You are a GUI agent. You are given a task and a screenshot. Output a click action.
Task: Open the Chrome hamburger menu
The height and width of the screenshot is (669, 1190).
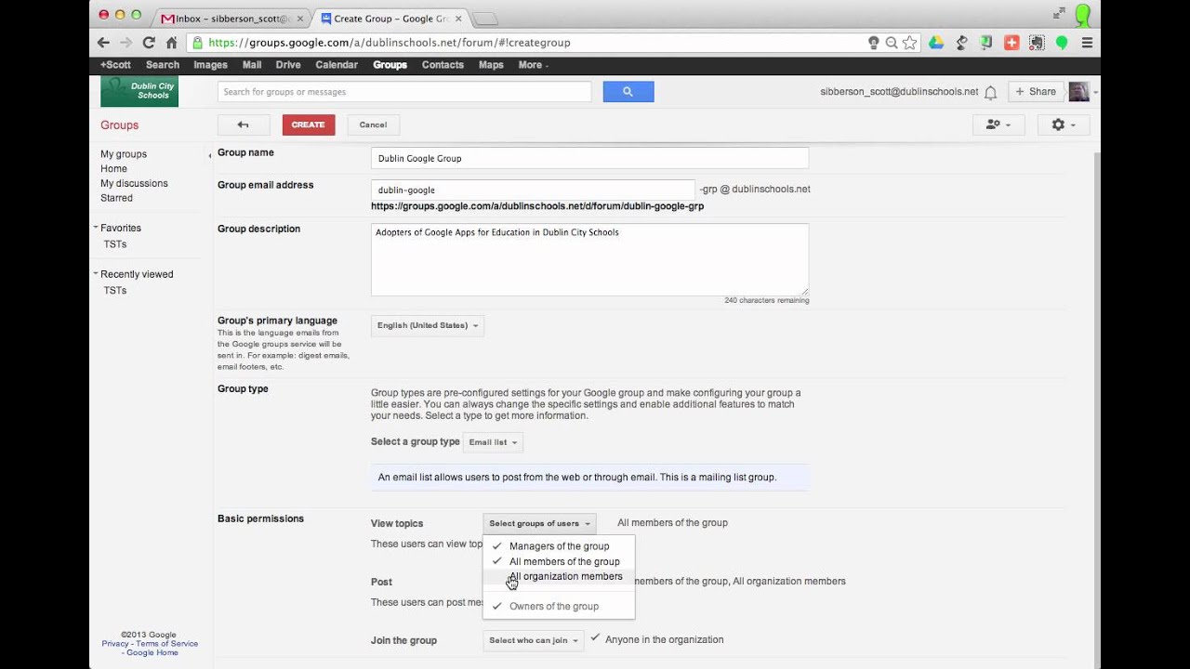1087,43
